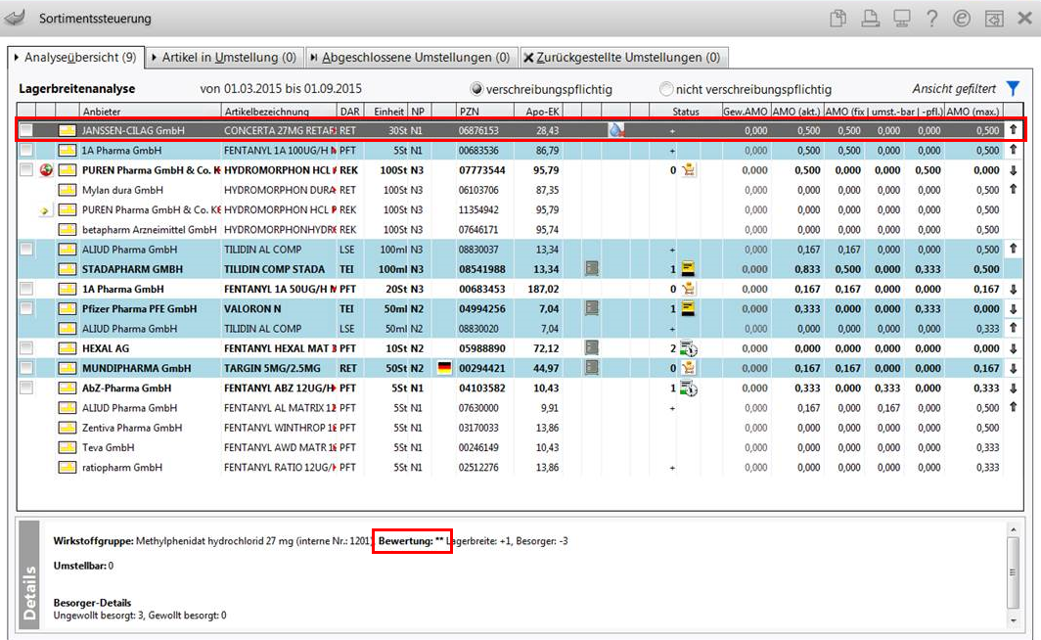Image resolution: width=1041 pixels, height=640 pixels.
Task: Click the safe icon in the Pfizer Pharma row
Action: click(592, 308)
